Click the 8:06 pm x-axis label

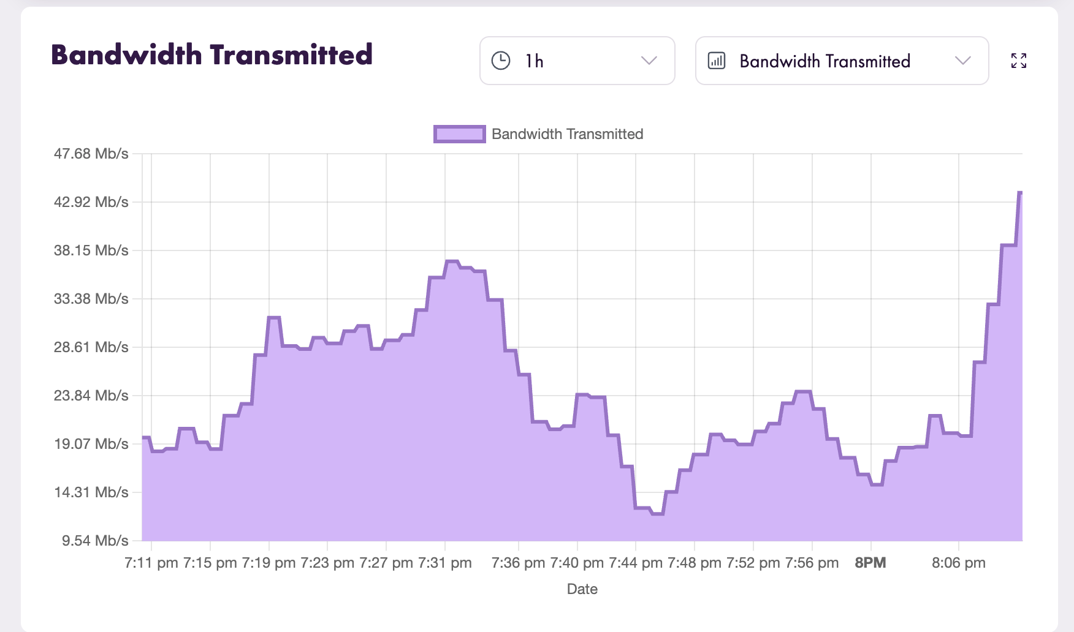[959, 563]
